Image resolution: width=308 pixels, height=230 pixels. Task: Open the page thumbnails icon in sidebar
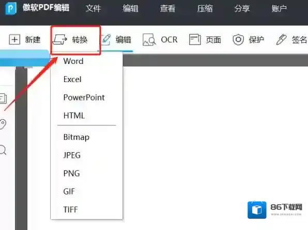coord(3,98)
